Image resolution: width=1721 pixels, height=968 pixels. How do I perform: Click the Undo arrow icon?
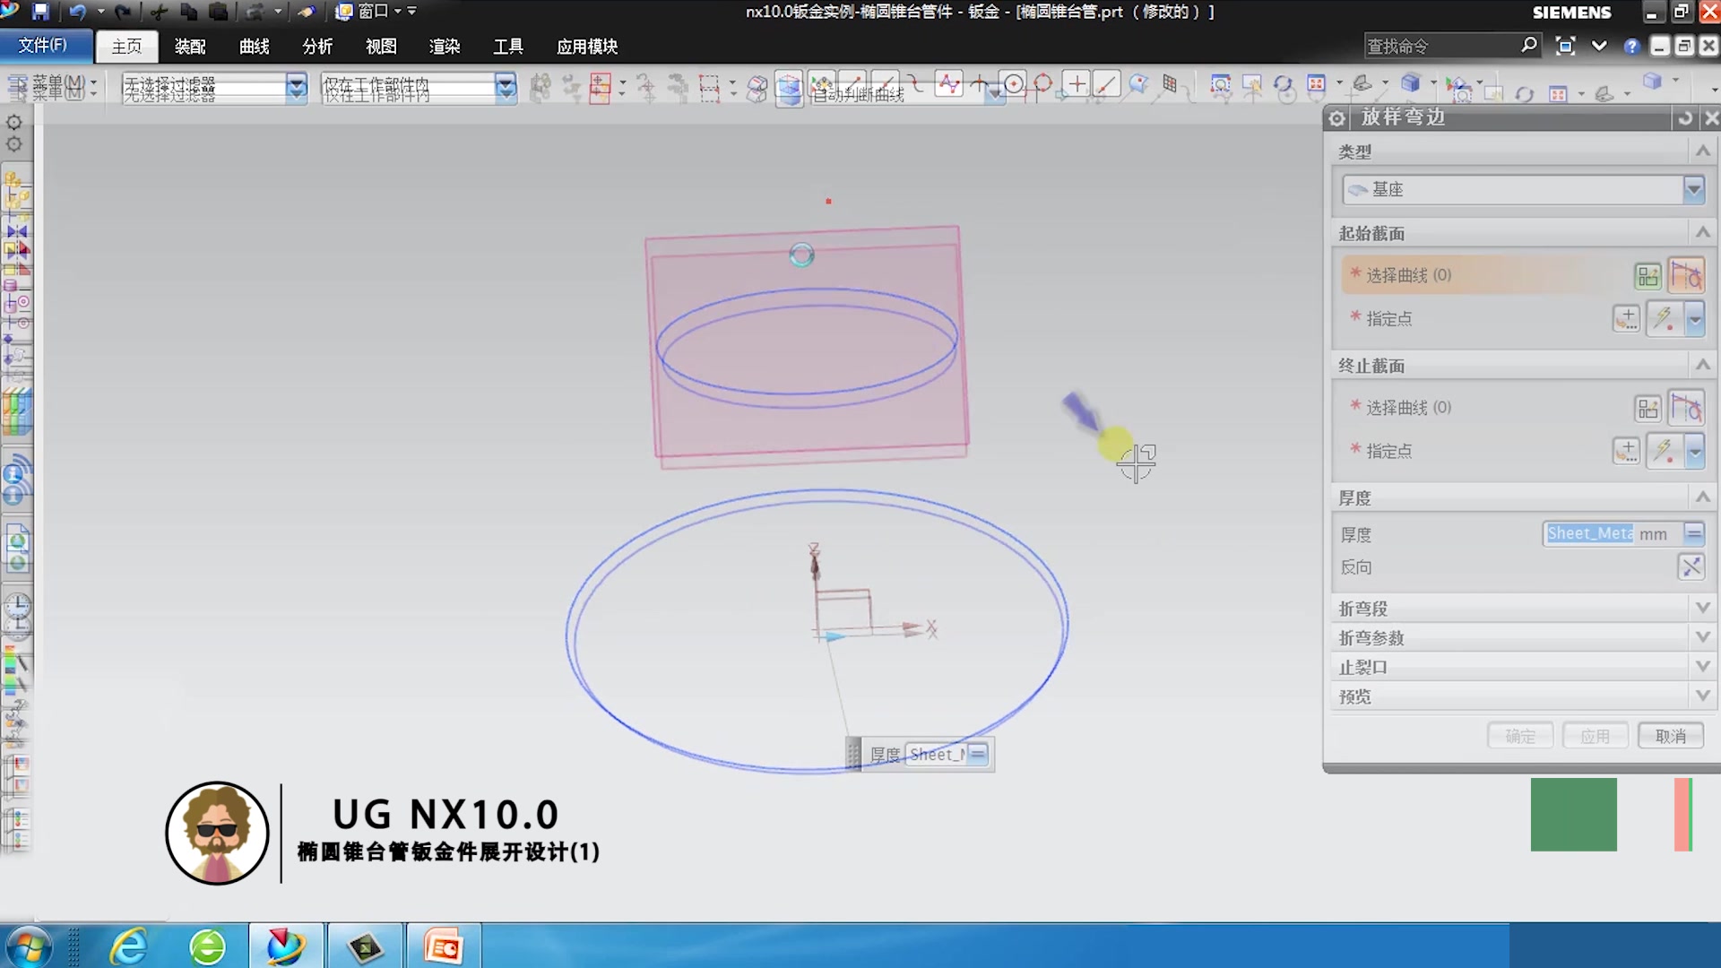pos(78,12)
